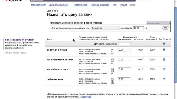The height and width of the screenshot is (99, 177).
Task: Go to Дать объявление page
Action: [x=58, y=5]
